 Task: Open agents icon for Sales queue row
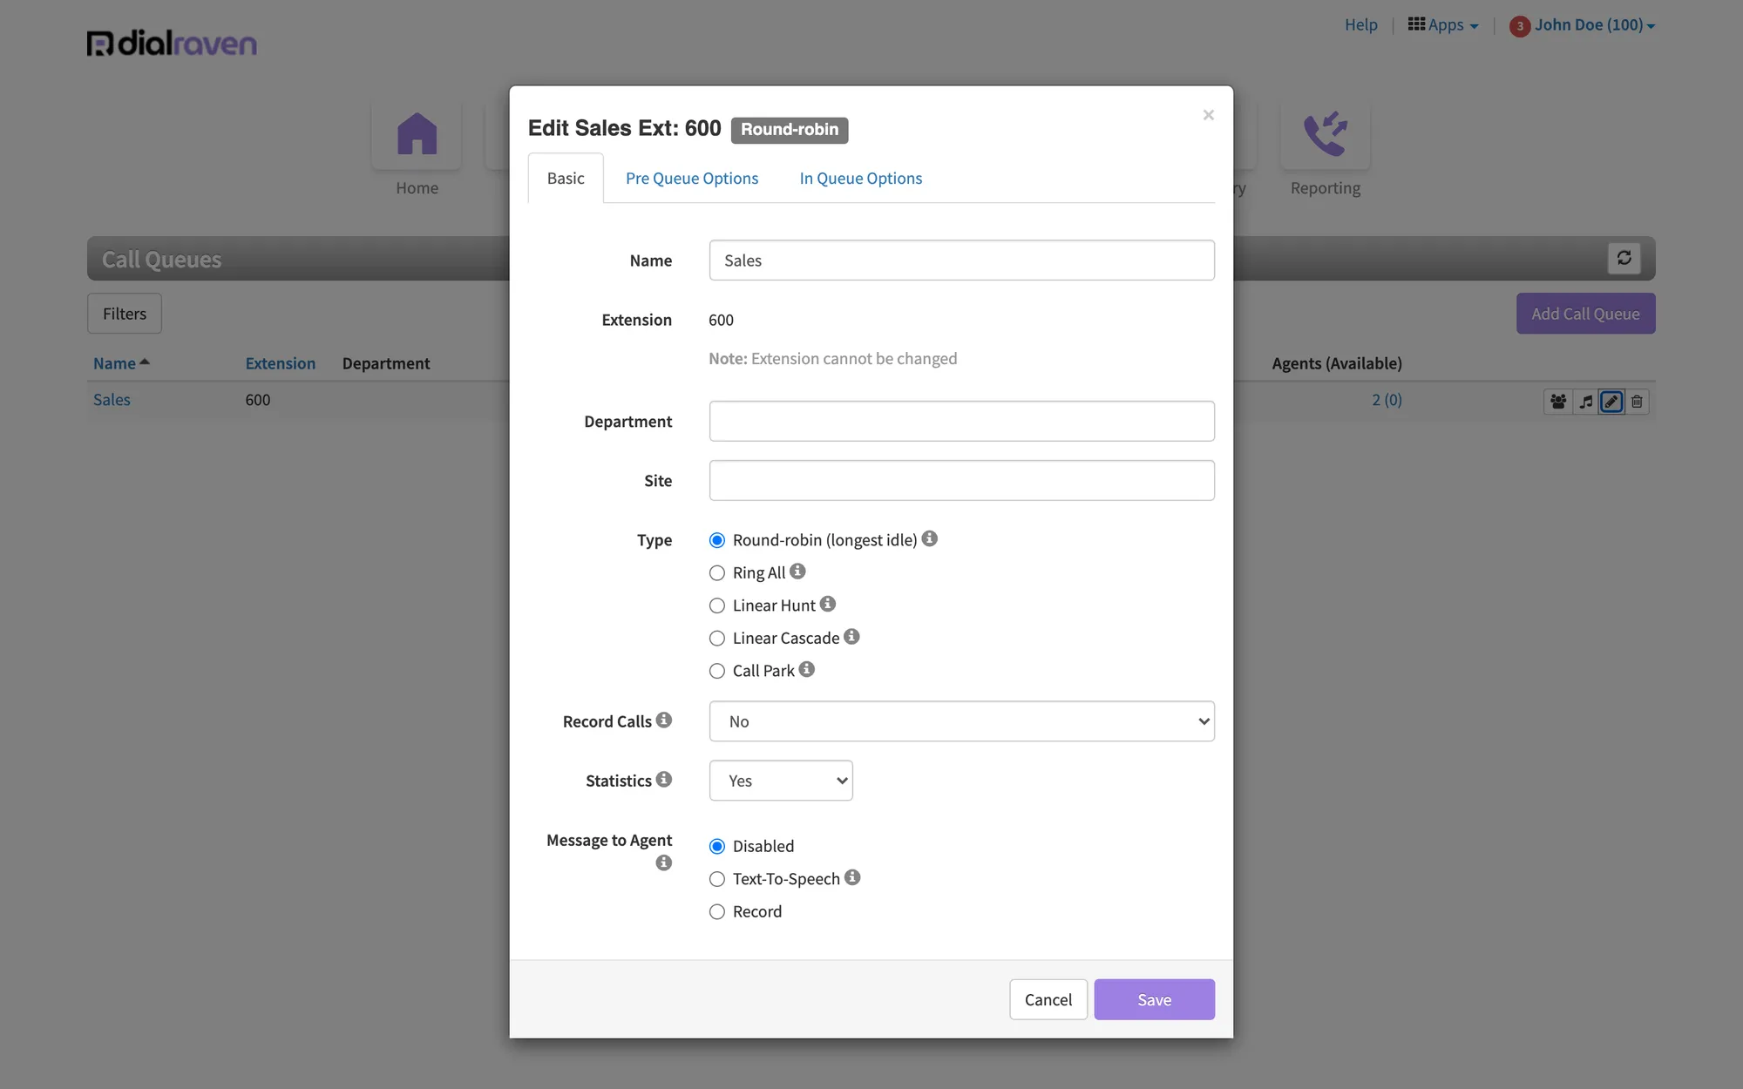pos(1558,402)
